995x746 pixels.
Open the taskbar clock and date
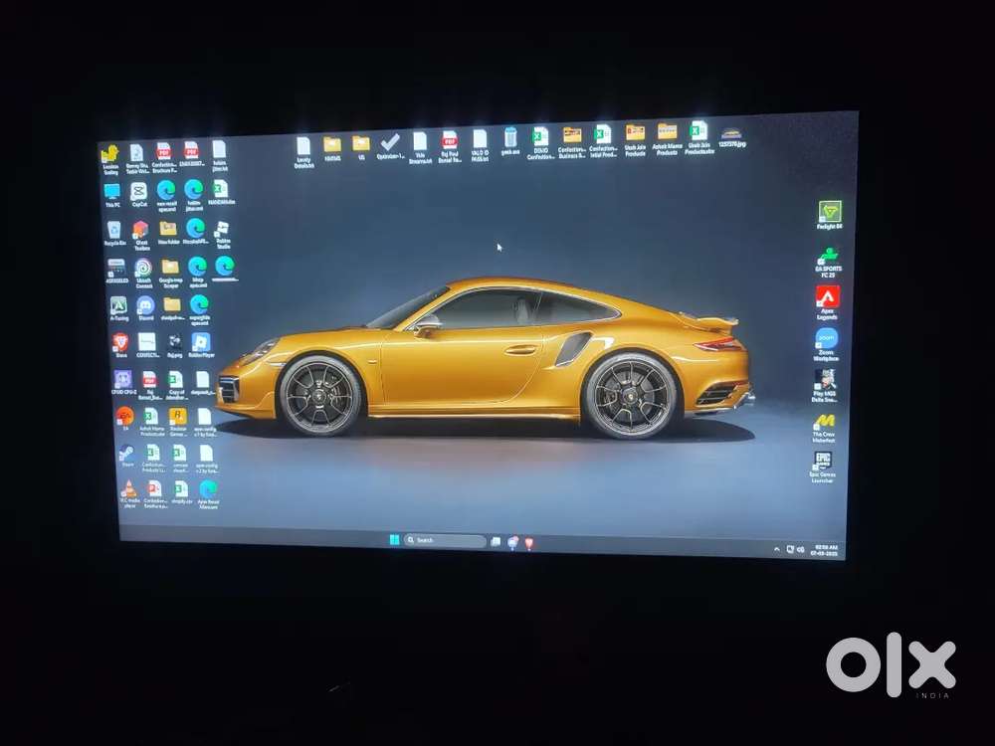point(827,550)
